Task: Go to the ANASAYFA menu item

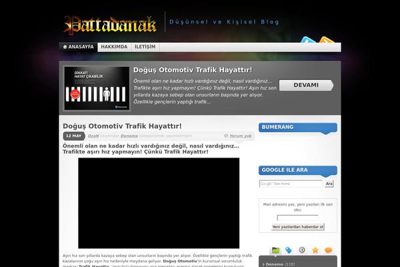Action: tap(78, 47)
